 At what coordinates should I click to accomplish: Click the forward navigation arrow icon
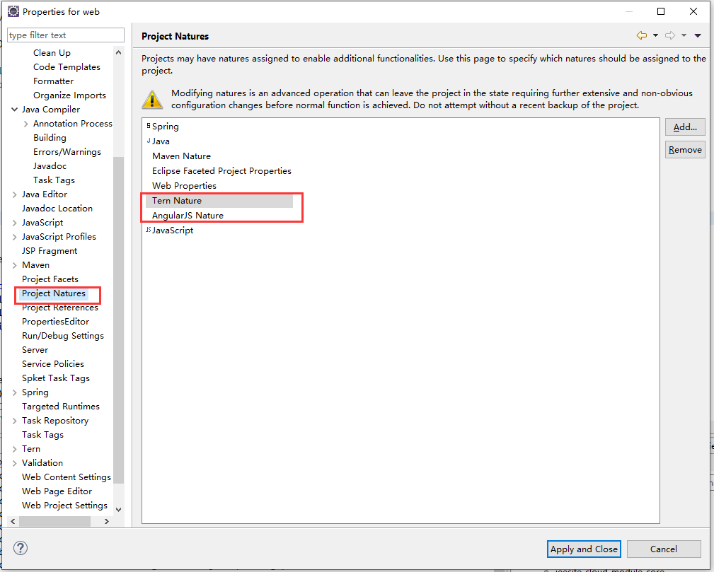[x=670, y=35]
